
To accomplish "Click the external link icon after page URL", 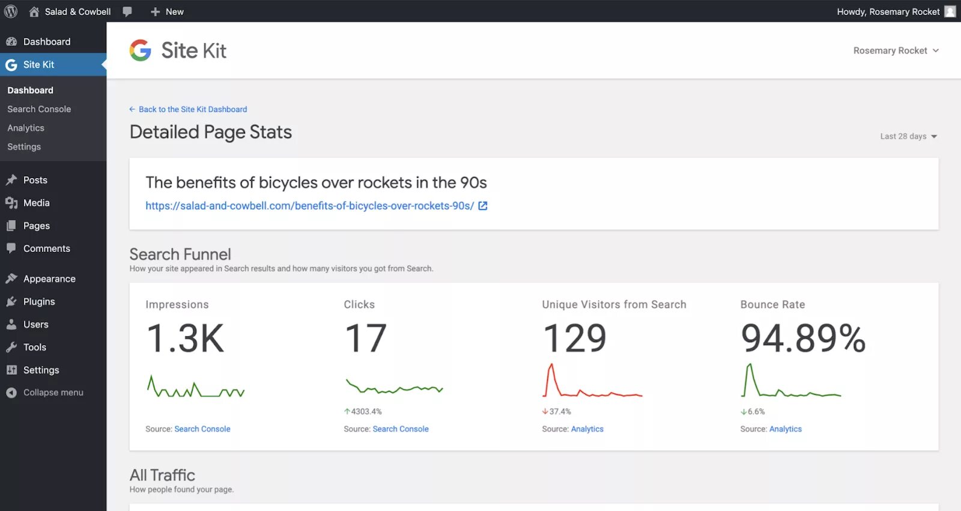I will tap(483, 206).
